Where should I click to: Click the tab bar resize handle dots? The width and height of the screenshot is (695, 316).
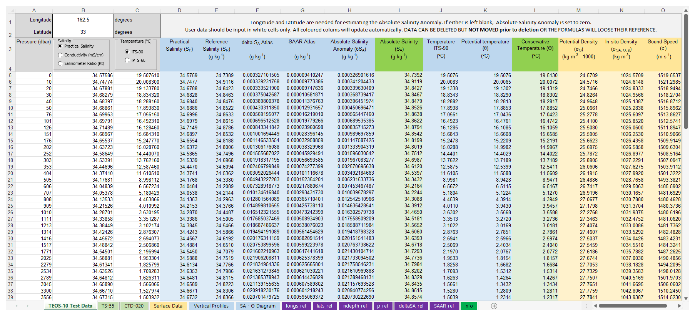click(586, 306)
